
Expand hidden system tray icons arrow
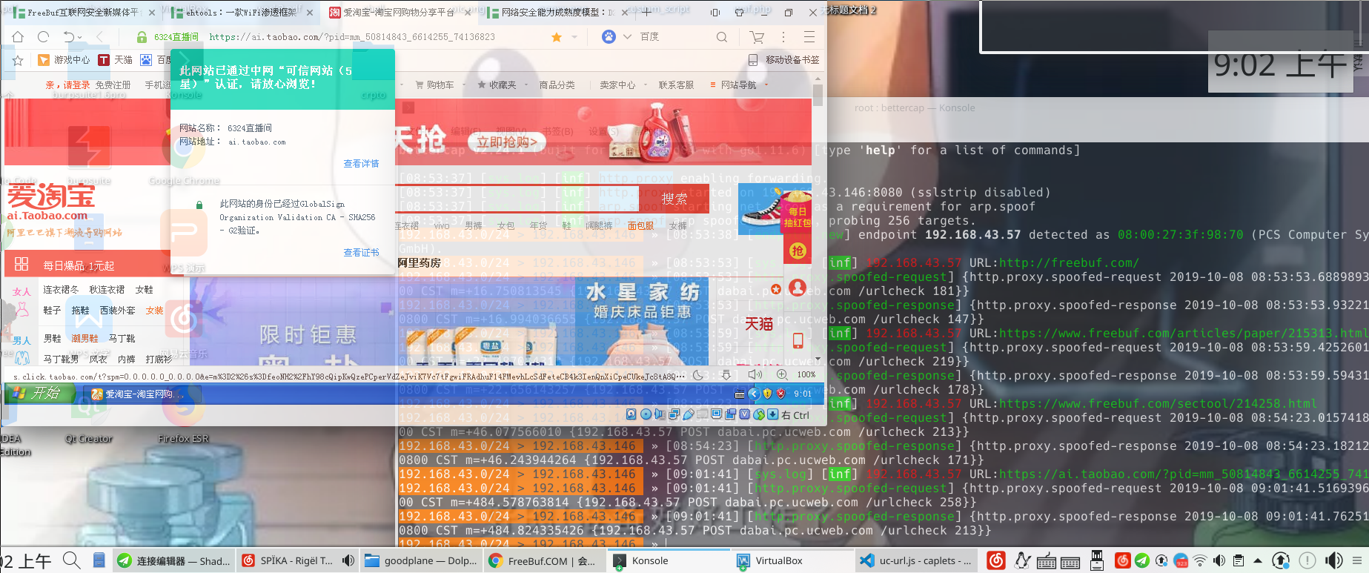(x=1258, y=561)
